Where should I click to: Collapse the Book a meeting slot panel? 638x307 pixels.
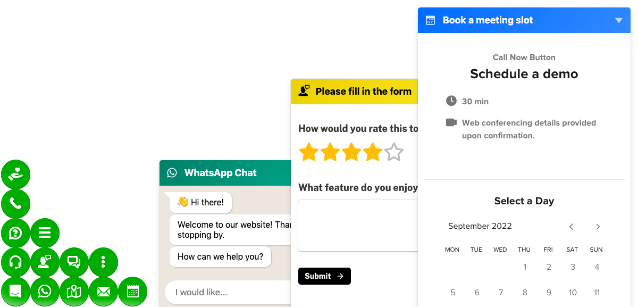click(618, 20)
